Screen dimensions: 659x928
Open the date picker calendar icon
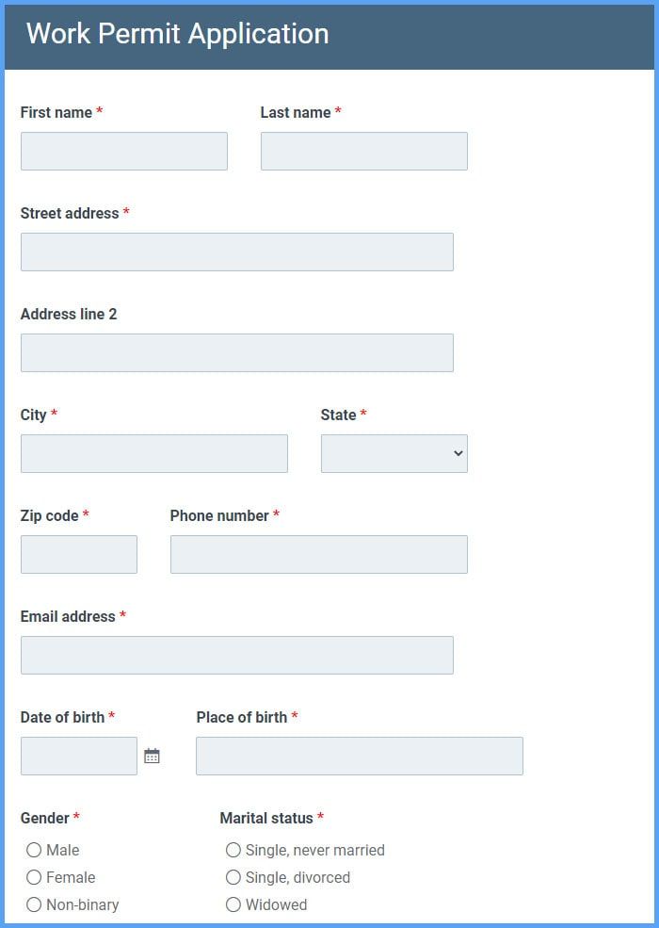point(153,755)
